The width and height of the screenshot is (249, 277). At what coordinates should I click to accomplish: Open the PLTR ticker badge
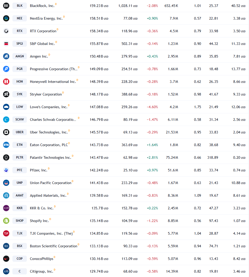coord(20,157)
